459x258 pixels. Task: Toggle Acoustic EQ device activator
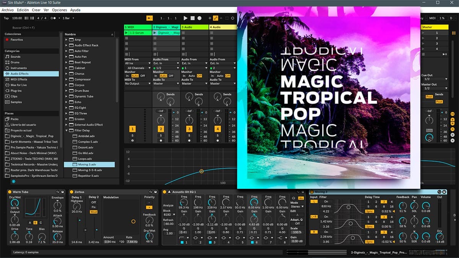point(164,192)
